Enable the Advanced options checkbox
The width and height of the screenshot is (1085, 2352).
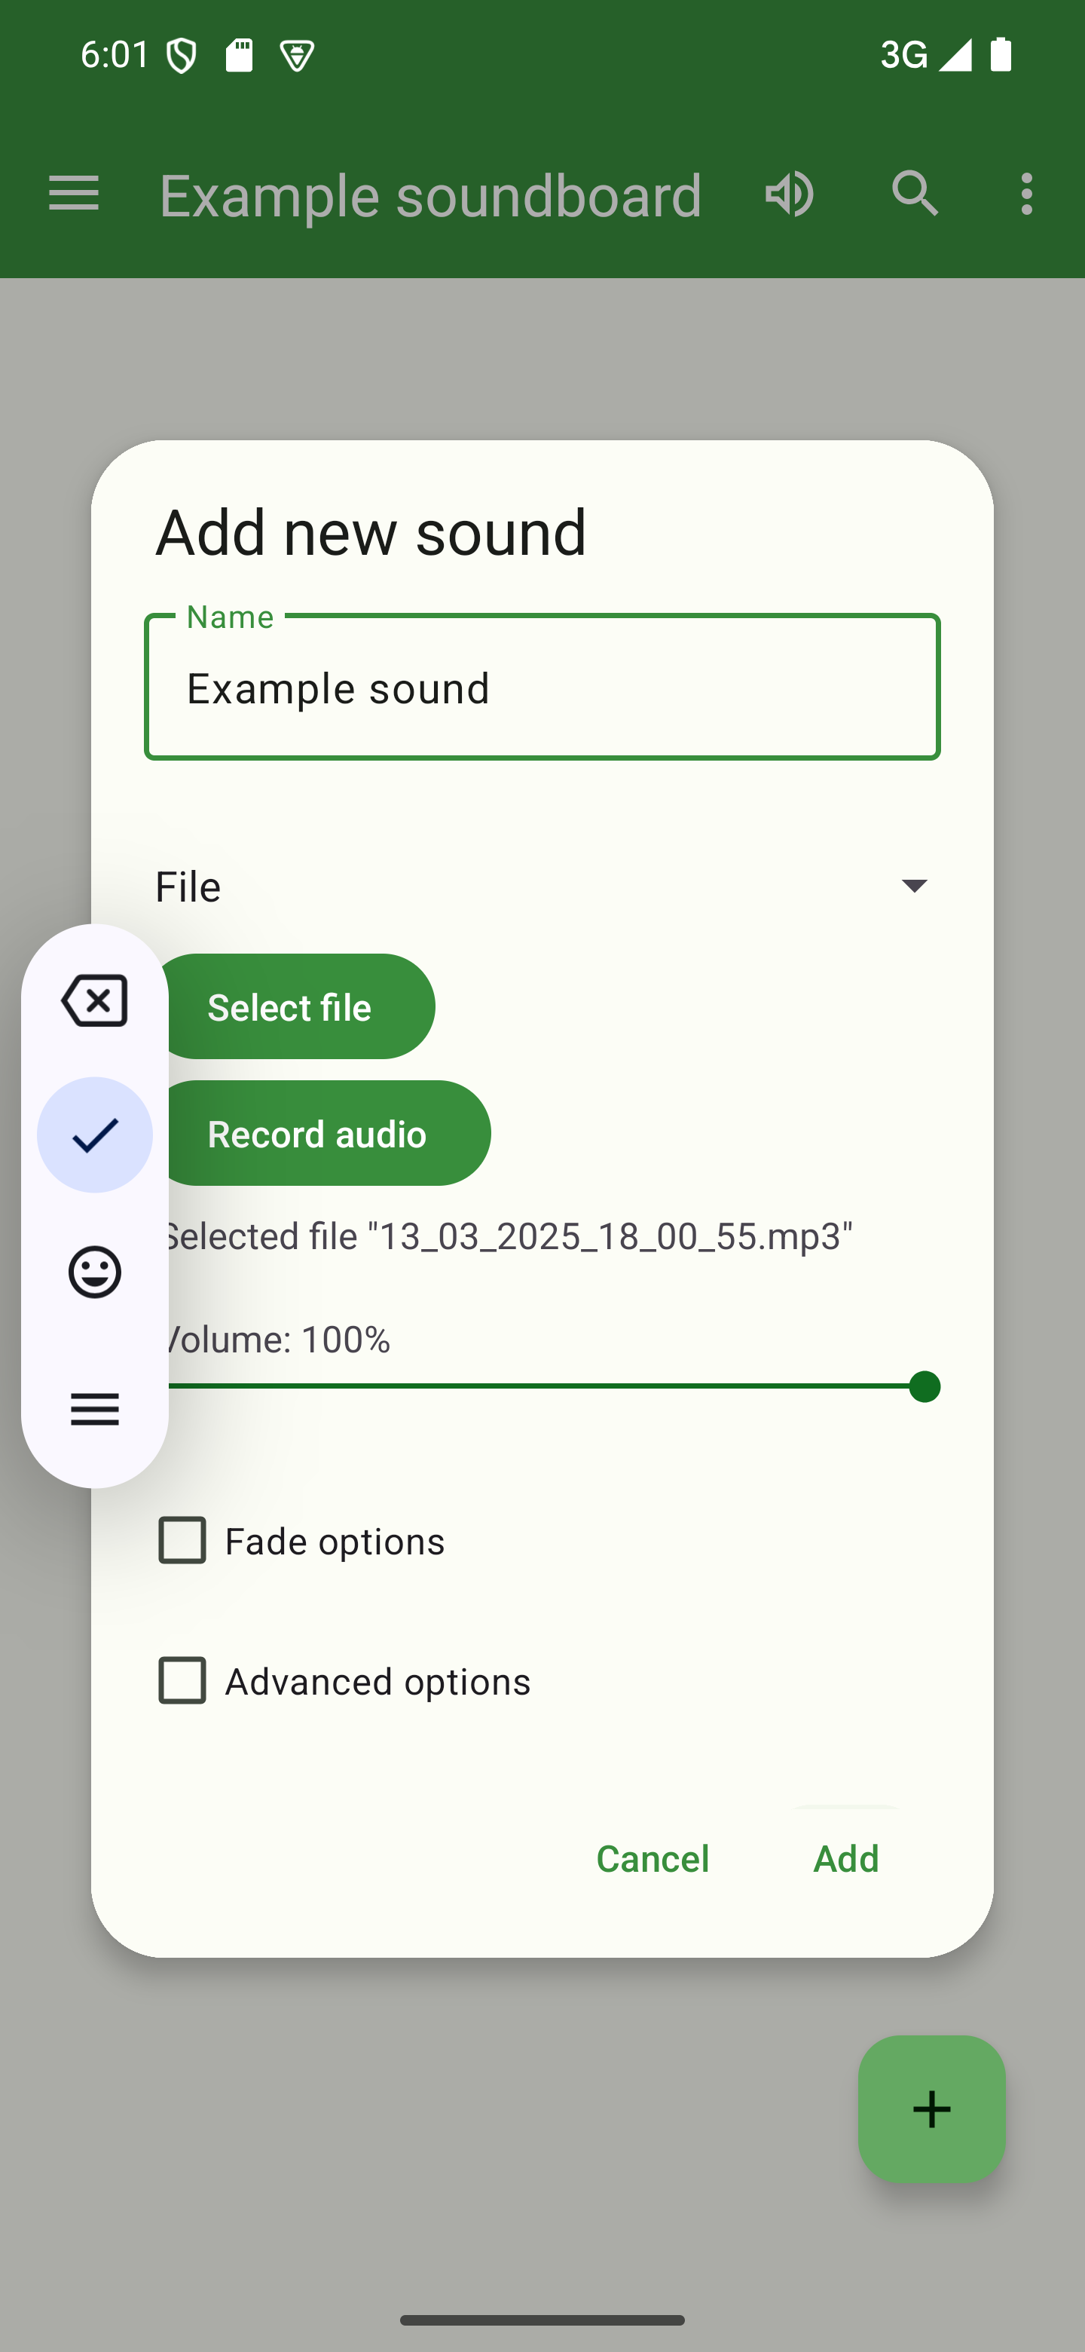(182, 1681)
